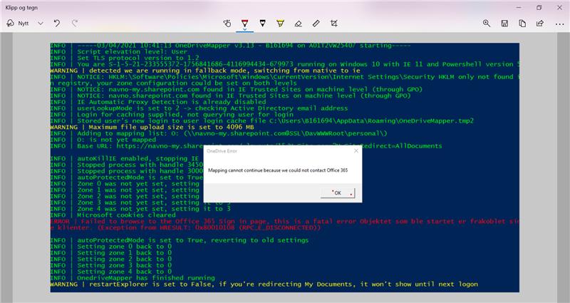This screenshot has height=303, width=570.
Task: Select the red ballpoint pen tool
Action: point(244,23)
